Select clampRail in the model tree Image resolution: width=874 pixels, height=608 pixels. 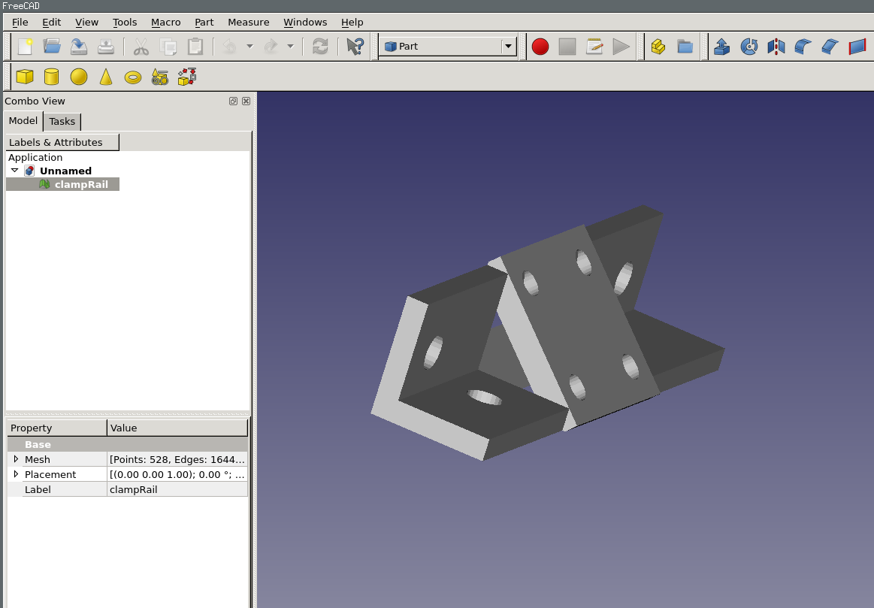81,184
